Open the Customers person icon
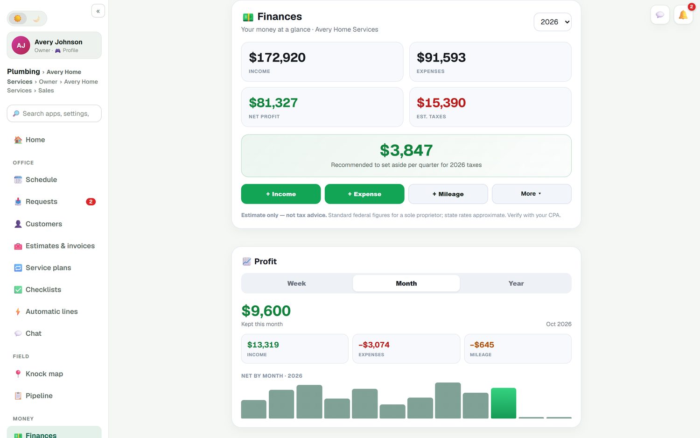700x438 pixels. (18, 224)
